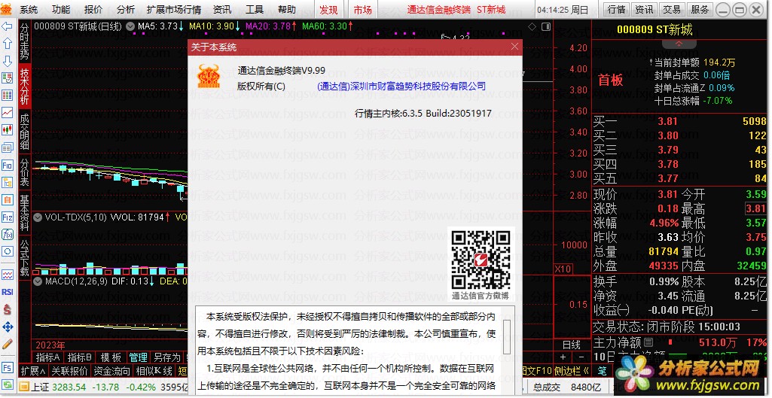Open the custom stock list icon with checkmark

[8, 77]
